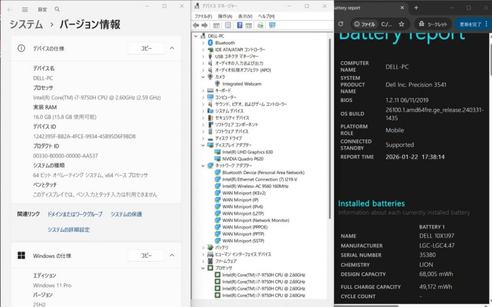The width and height of the screenshot is (492, 307).
Task: Click the address bar URL text C:/...
Action: click(387, 24)
